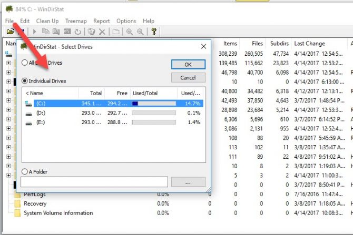
Task: Click the Copy Path toolbar icon
Action: point(46,32)
